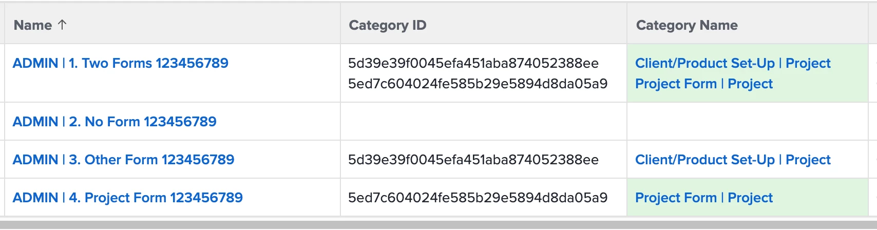Click ID 5ed7c604... in Two Forms row
This screenshot has height=230, width=877.
point(478,84)
